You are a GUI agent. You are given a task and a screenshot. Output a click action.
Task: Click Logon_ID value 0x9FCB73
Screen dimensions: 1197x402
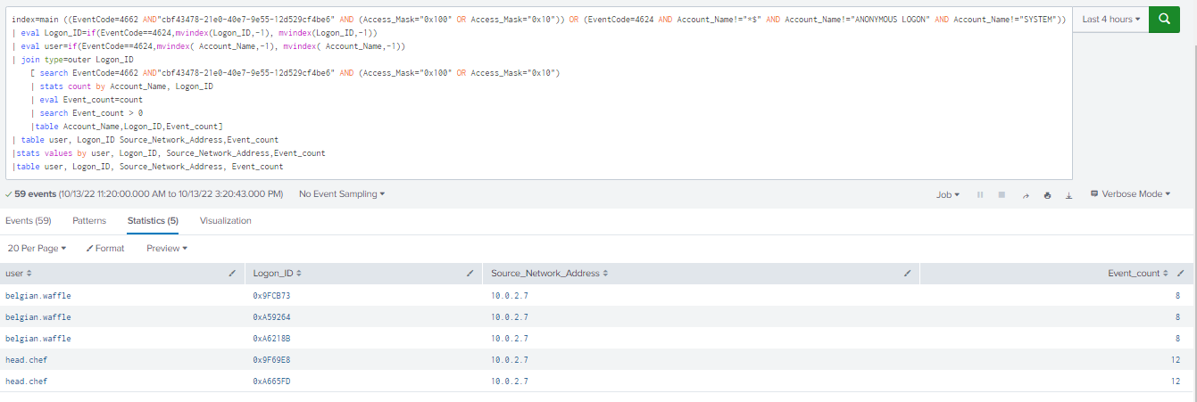coord(272,295)
